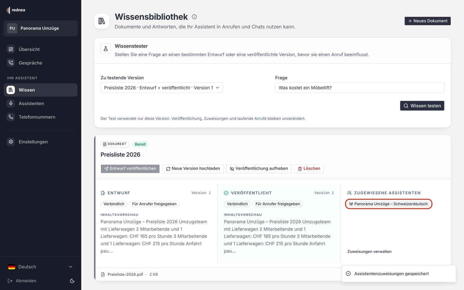Go to Übersicht in the sidebar
The image size is (464, 290).
[x=41, y=49]
